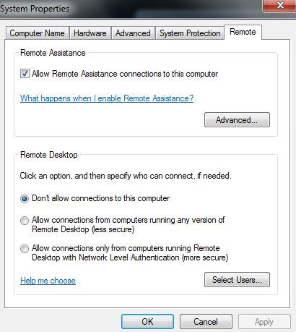296x332 pixels.
Task: Open the Help me choose link
Action: [x=48, y=281]
